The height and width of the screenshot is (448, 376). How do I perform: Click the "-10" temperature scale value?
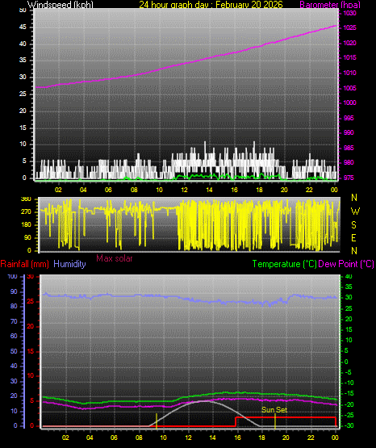pos(349,383)
